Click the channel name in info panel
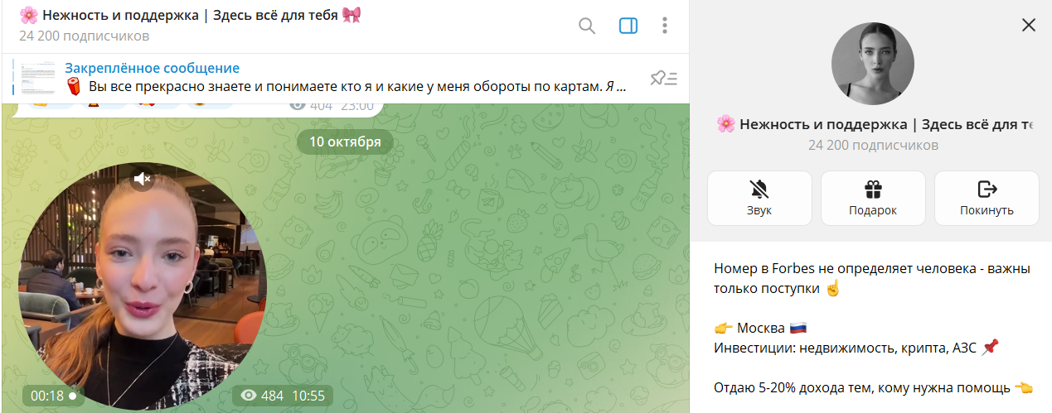This screenshot has width=1052, height=413. [x=875, y=124]
